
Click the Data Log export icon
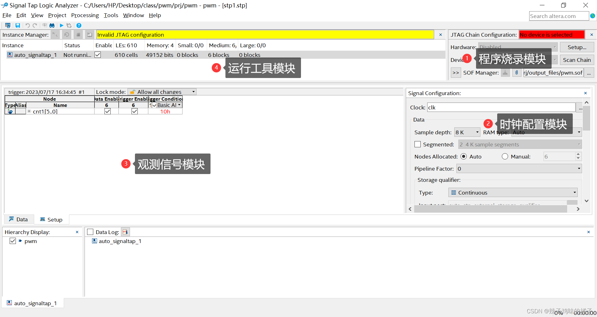click(125, 232)
